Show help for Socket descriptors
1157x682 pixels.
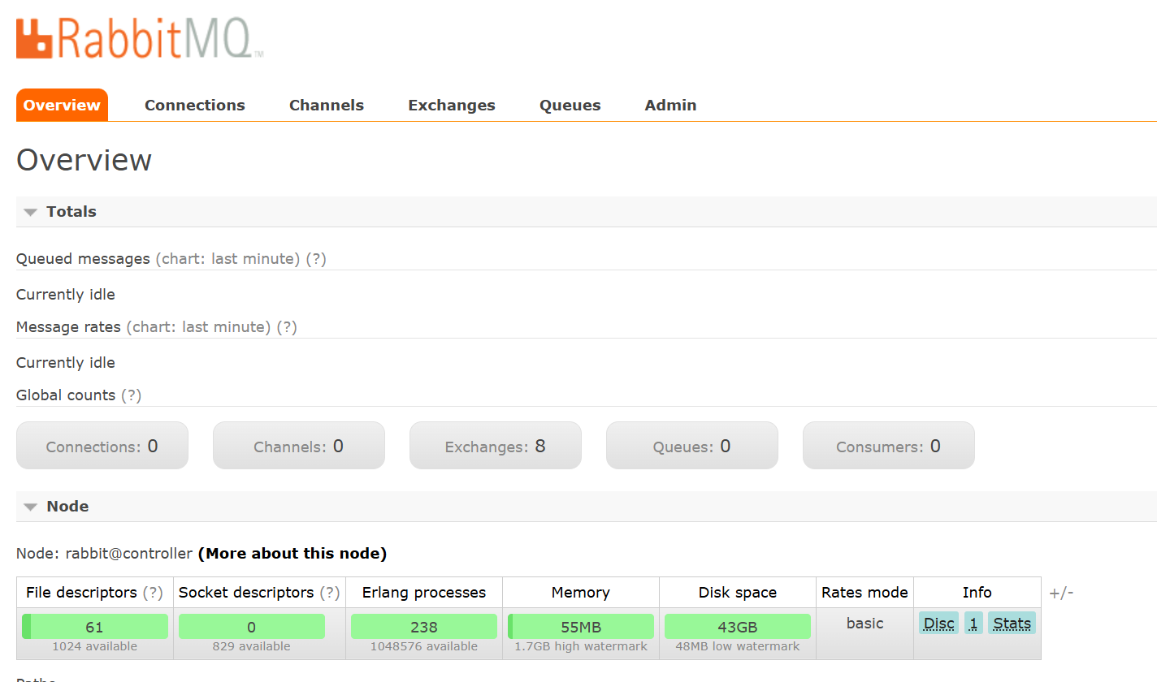click(330, 593)
